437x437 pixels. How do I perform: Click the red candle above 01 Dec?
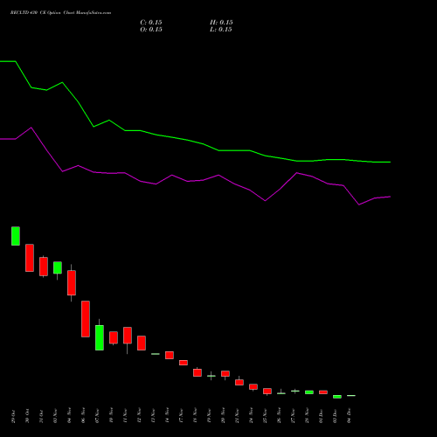pyautogui.click(x=323, y=392)
